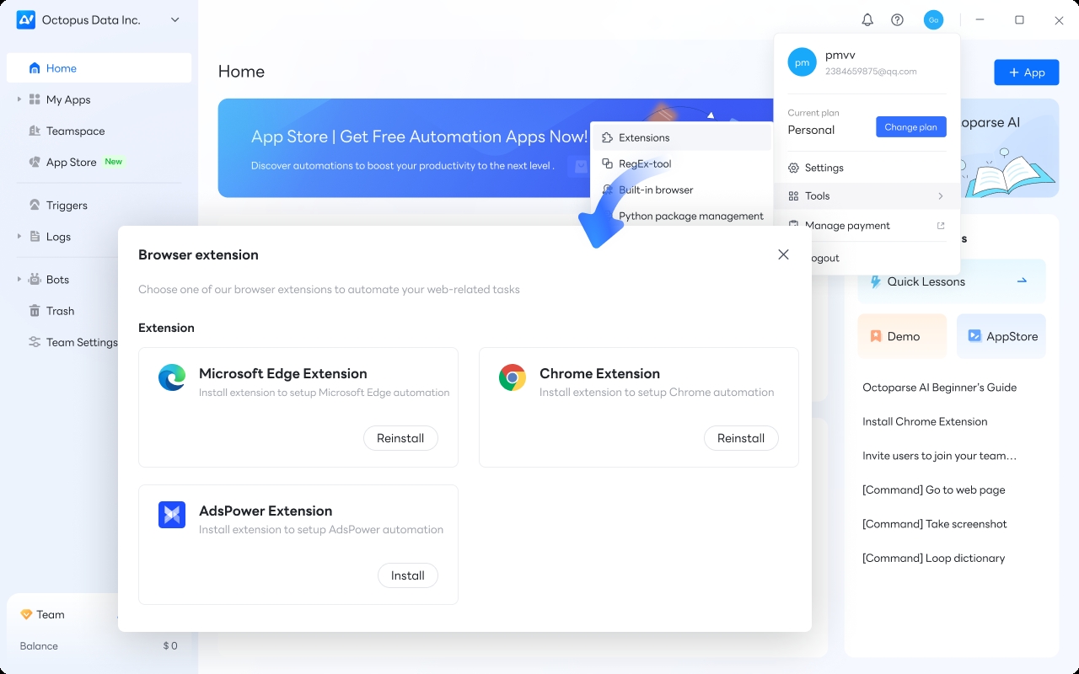Open "Octoparse AI Beginner's Guide" link
The height and width of the screenshot is (674, 1079).
coord(940,388)
